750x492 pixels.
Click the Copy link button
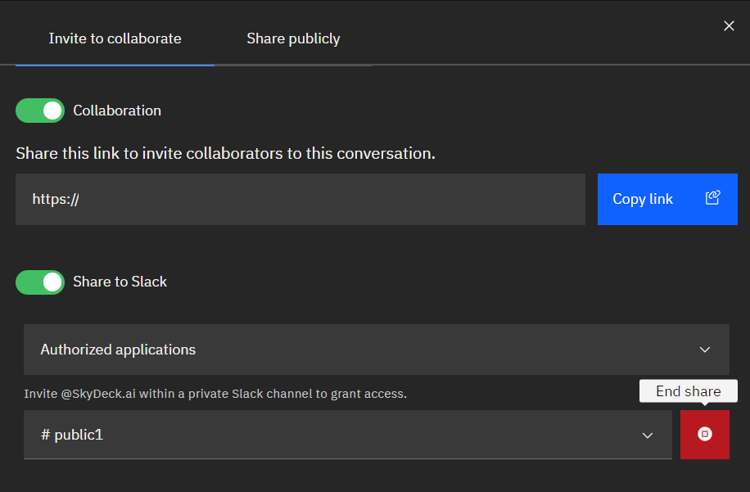point(667,198)
